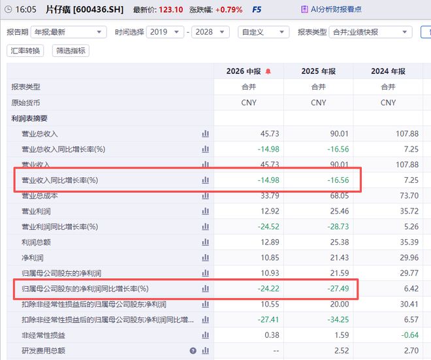Click 扣非净利润 value 20.00
This screenshot has width=431, height=360.
340,304
